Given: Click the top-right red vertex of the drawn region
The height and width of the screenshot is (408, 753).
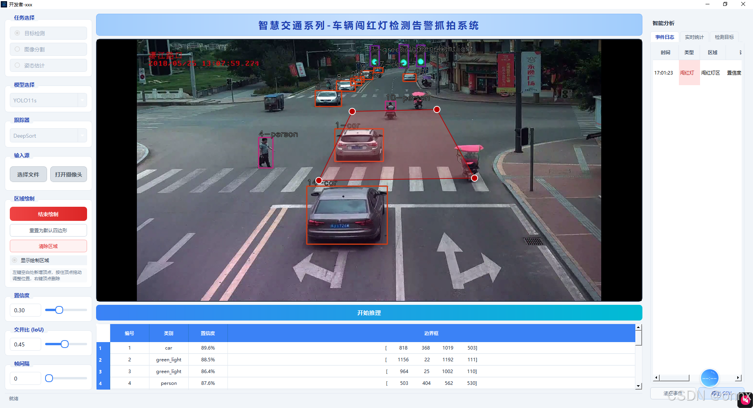Looking at the screenshot, I should tap(437, 109).
